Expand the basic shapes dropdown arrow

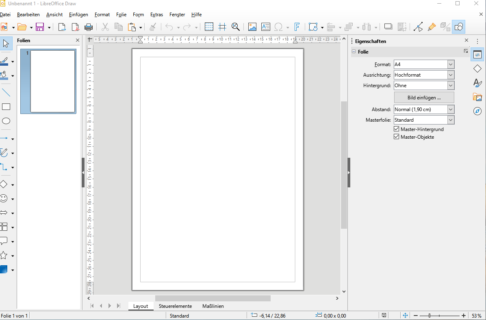pyautogui.click(x=13, y=185)
